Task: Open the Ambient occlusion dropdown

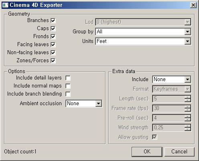Action: click(x=84, y=104)
